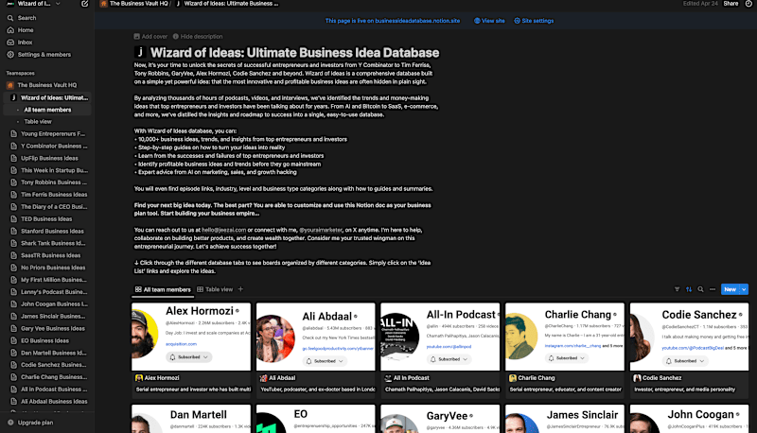Open Stanford Business Ideas page

[x=46, y=231]
